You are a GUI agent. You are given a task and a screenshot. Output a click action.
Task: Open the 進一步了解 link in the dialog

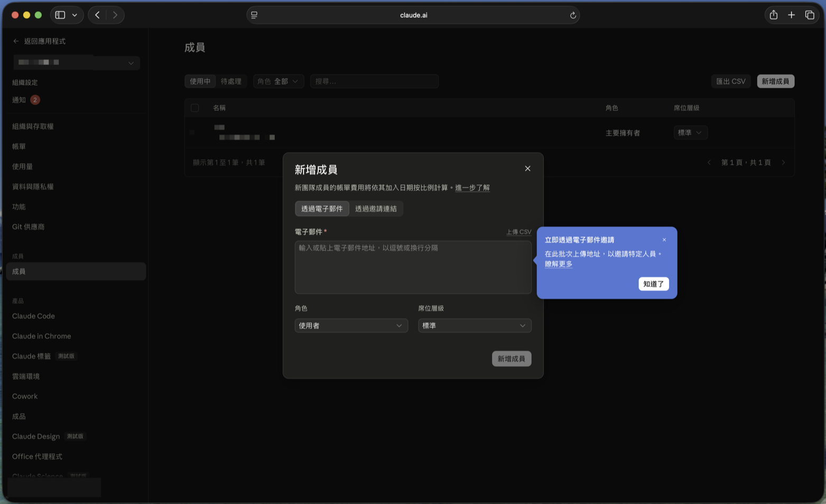point(472,188)
